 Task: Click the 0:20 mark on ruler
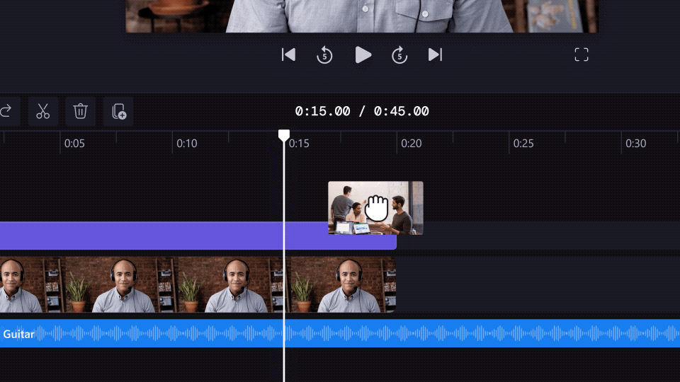411,144
